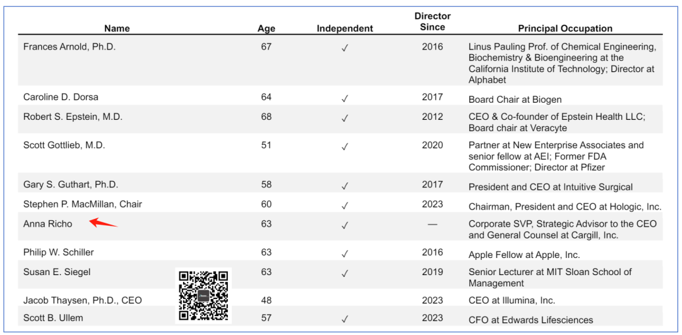This screenshot has width=682, height=335.
Task: Click the Age column header
Action: (266, 28)
